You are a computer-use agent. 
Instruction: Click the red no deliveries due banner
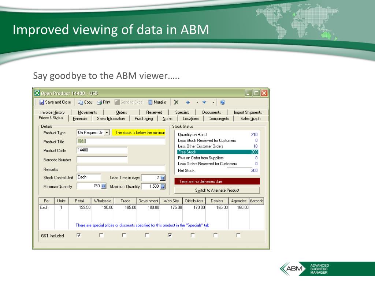point(217,181)
